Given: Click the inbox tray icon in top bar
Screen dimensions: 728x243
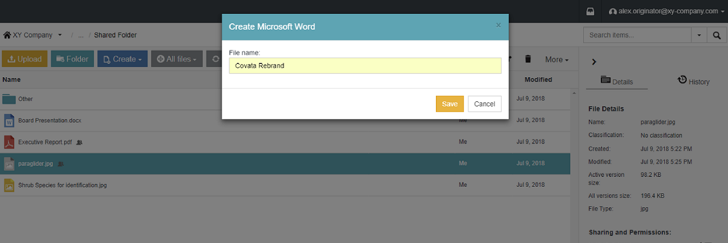Looking at the screenshot, I should [x=590, y=11].
